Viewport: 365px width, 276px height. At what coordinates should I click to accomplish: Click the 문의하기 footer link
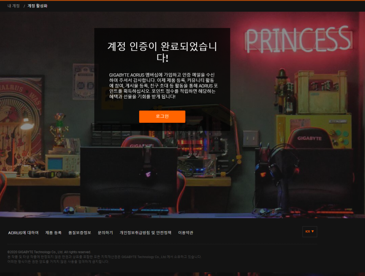click(105, 233)
